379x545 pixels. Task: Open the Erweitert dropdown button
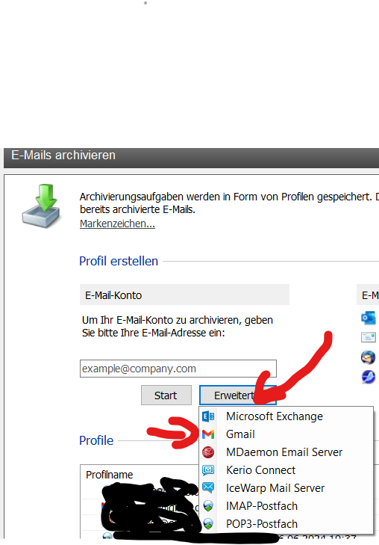238,395
